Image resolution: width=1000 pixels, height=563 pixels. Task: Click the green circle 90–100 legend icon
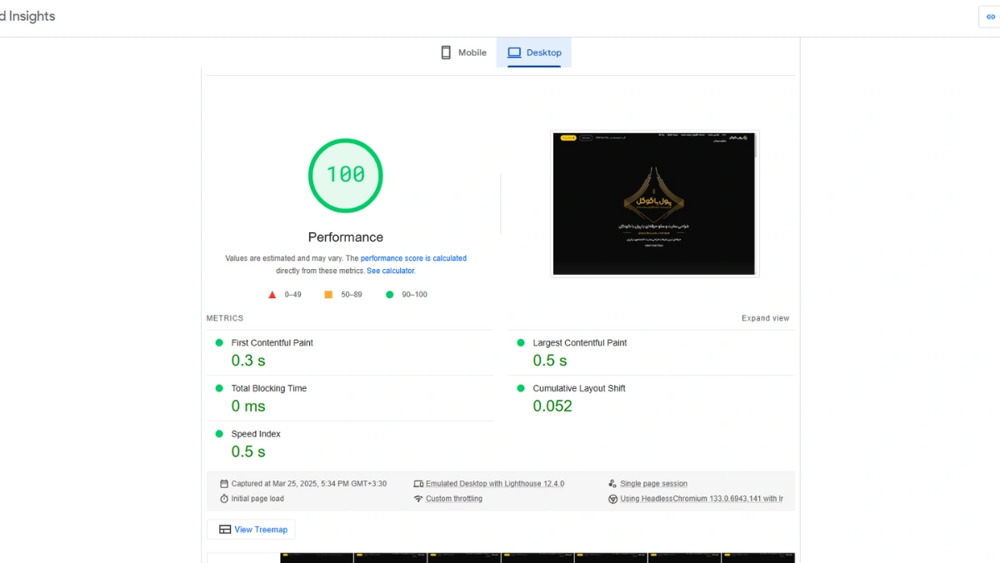[389, 295]
